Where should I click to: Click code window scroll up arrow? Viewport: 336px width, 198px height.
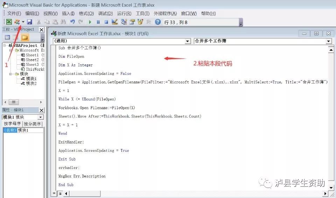pyautogui.click(x=331, y=50)
